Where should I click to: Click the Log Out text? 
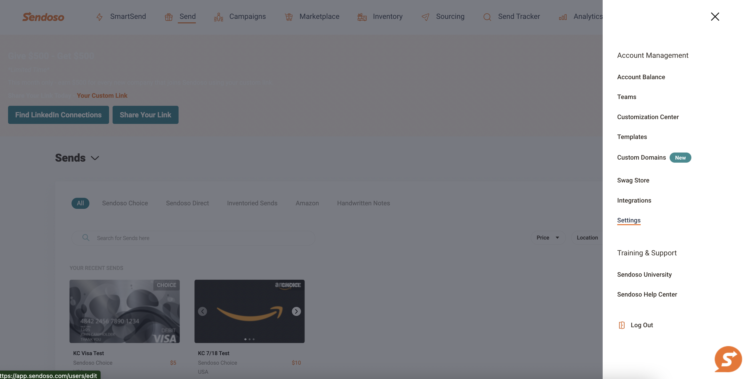[x=642, y=325]
